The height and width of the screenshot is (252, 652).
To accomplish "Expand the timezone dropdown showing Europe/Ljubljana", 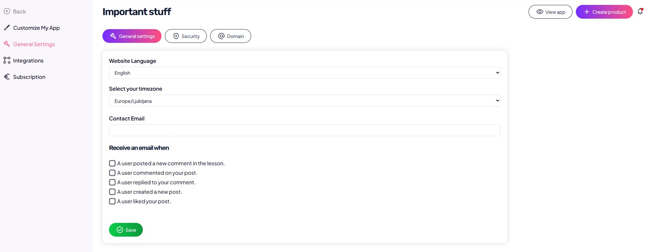I will tap(304, 101).
